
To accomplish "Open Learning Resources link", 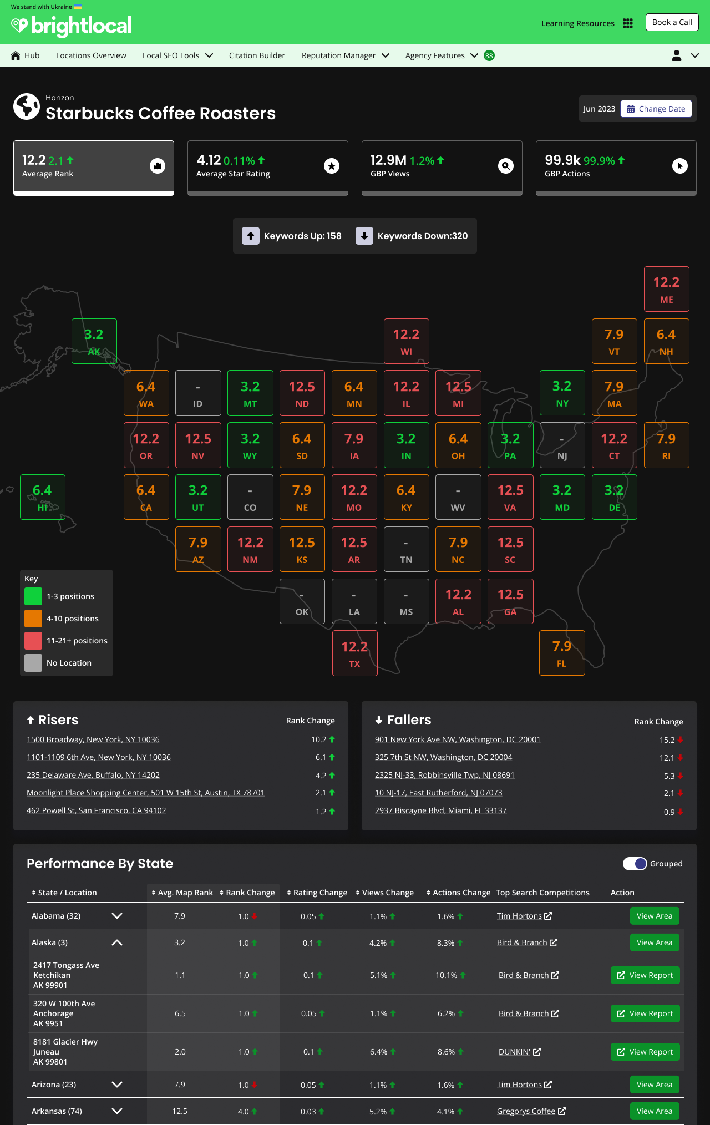I will coord(577,23).
